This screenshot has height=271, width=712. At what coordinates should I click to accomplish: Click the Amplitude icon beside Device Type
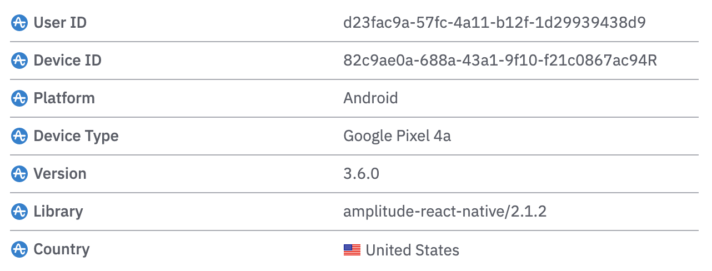tap(19, 136)
